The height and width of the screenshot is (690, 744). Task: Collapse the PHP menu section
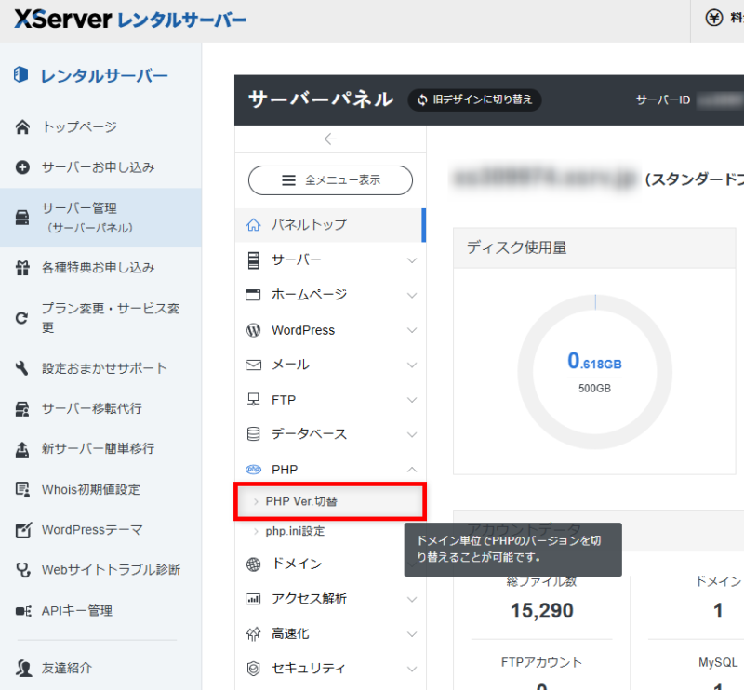pos(412,470)
